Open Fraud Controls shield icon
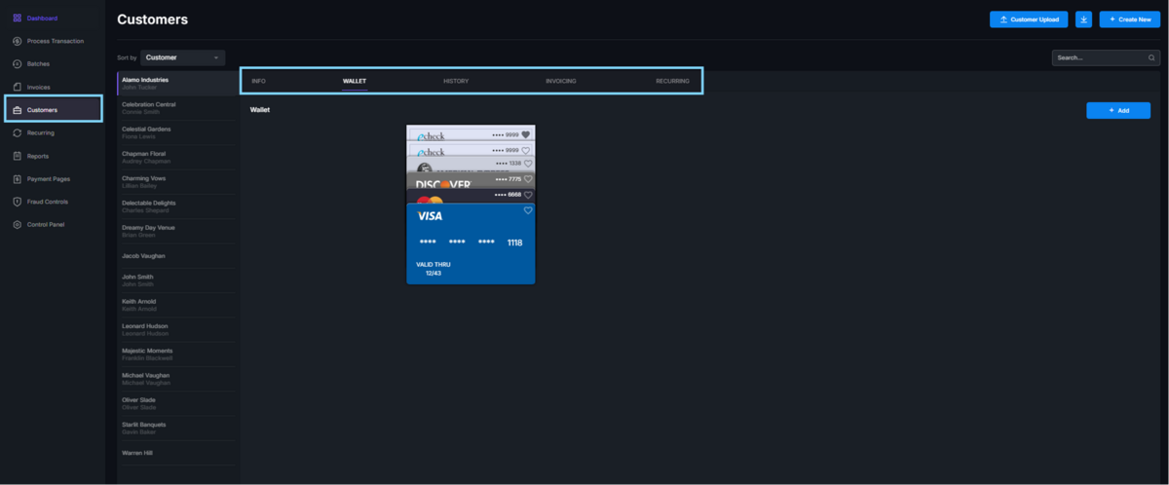 point(18,202)
